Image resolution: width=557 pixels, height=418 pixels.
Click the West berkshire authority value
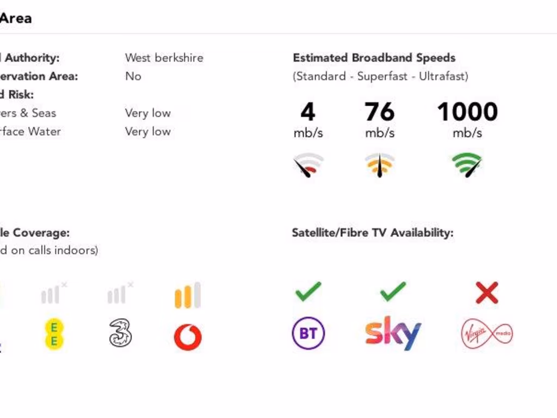(164, 58)
